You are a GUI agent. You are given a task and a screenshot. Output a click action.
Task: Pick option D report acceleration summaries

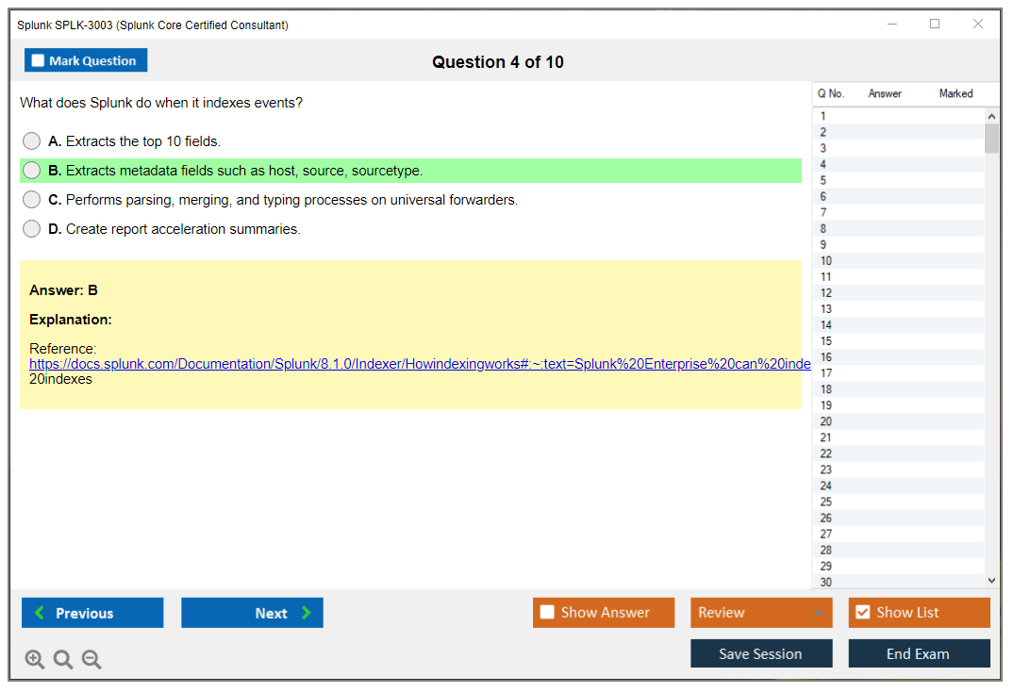[32, 229]
